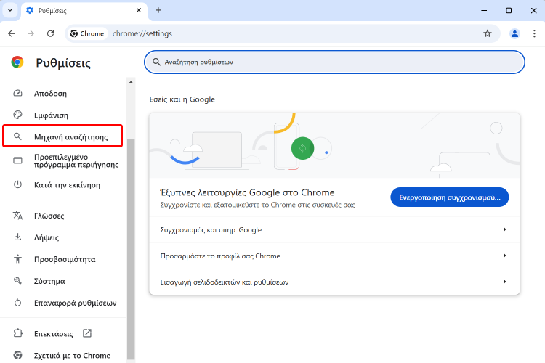The width and height of the screenshot is (545, 363).
Task: Open Προσαρμόστε το προφίλ σας Chrome
Action: tap(334, 256)
